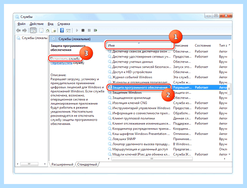Click gear icon beside Ловушка SNMP
This screenshot has width=247, height=188.
pyautogui.click(x=110, y=139)
